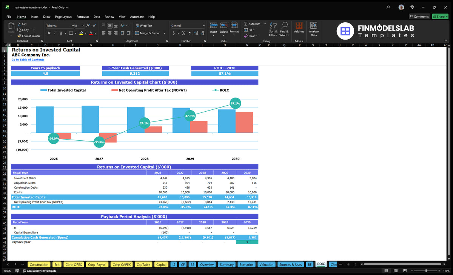Toggle Underline formatting
This screenshot has height=275, width=453.
pos(61,33)
